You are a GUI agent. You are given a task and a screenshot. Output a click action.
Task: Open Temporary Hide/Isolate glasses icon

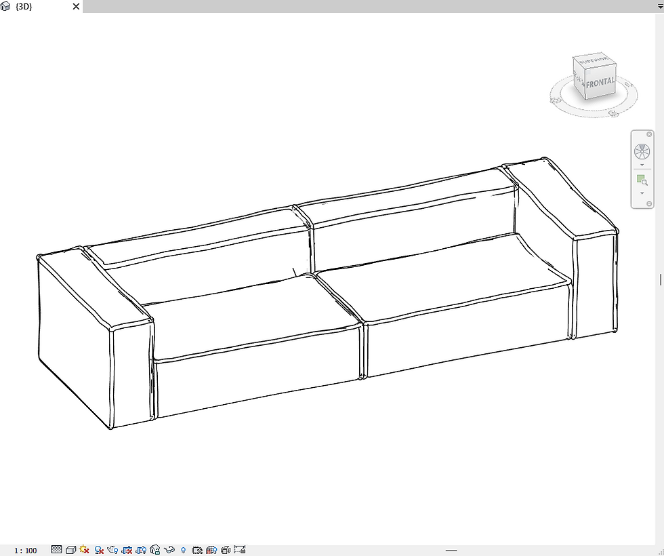pos(169,550)
